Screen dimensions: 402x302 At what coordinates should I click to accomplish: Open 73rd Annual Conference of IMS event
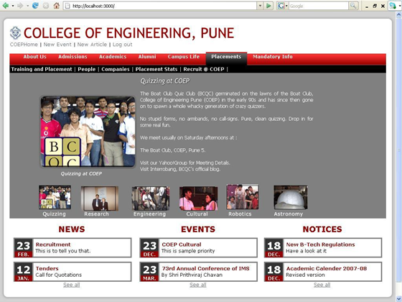click(205, 268)
